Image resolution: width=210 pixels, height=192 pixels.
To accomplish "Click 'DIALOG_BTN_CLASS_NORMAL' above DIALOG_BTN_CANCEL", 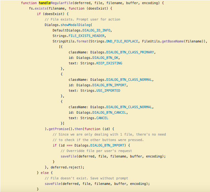I will pos(129,107).
